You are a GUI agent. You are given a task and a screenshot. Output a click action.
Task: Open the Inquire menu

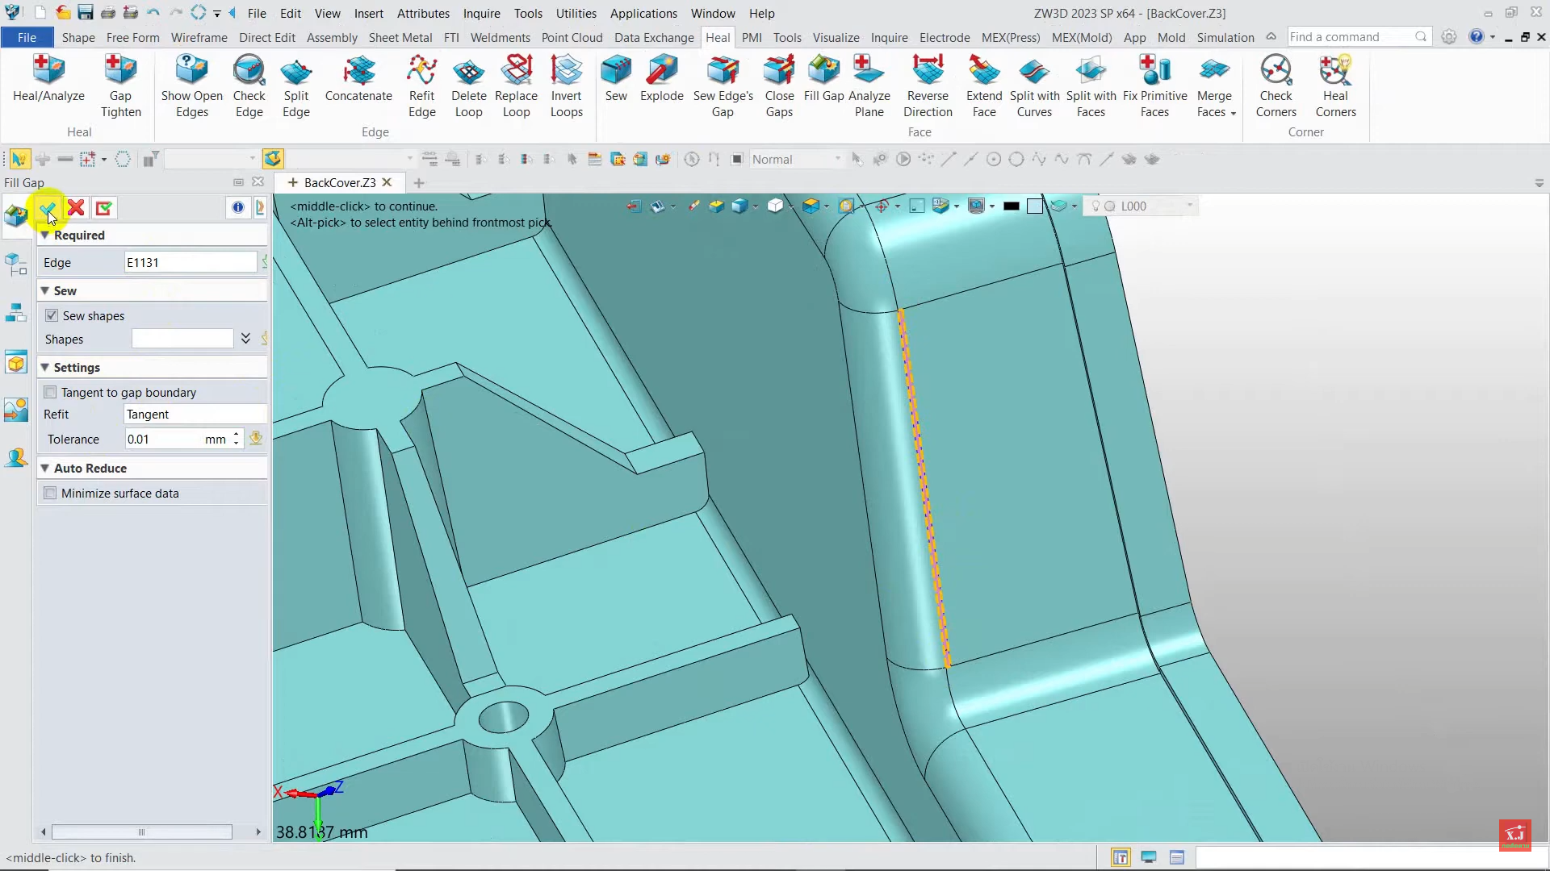click(x=481, y=13)
